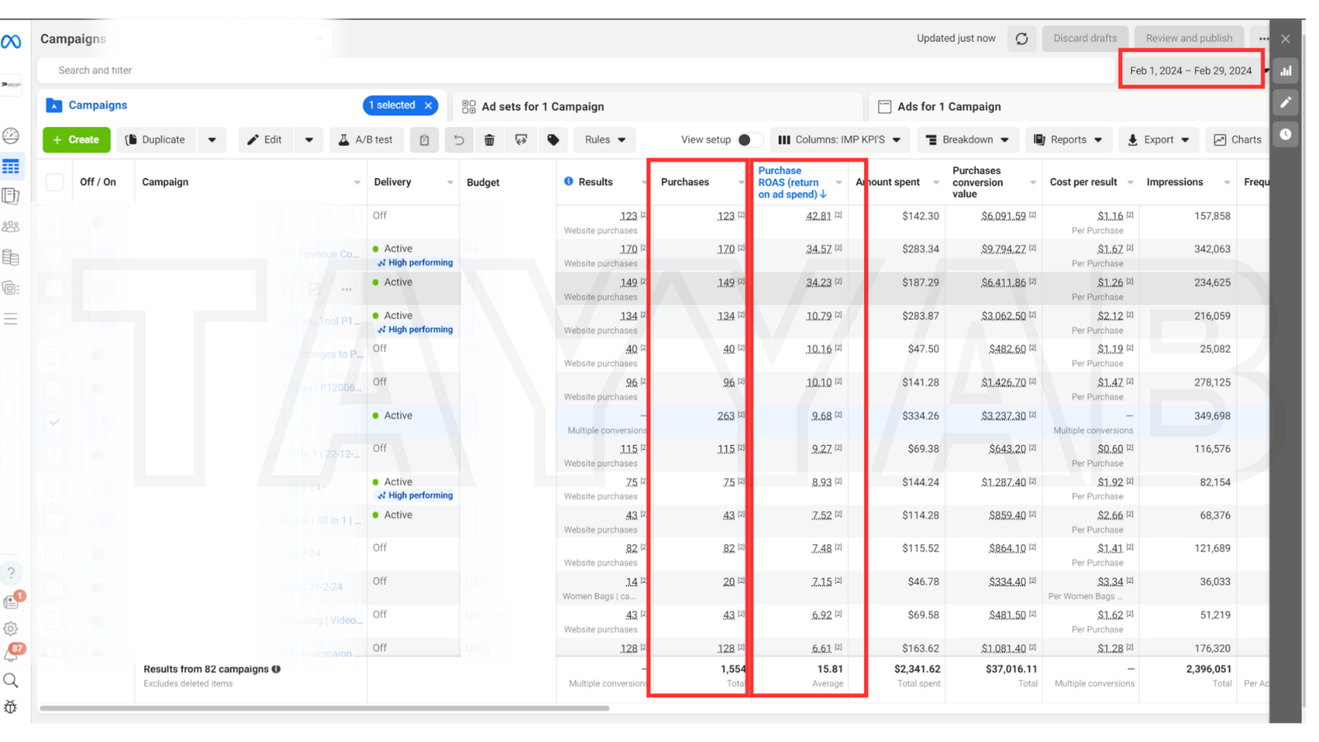Open the Columns: IMP KPI'S dropdown

[839, 140]
